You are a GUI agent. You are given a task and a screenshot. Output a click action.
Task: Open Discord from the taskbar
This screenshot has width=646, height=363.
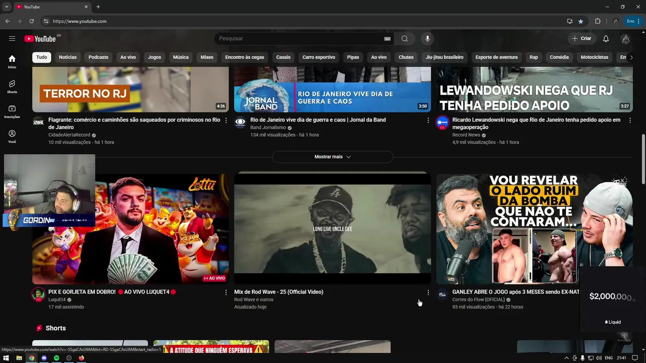click(44, 358)
